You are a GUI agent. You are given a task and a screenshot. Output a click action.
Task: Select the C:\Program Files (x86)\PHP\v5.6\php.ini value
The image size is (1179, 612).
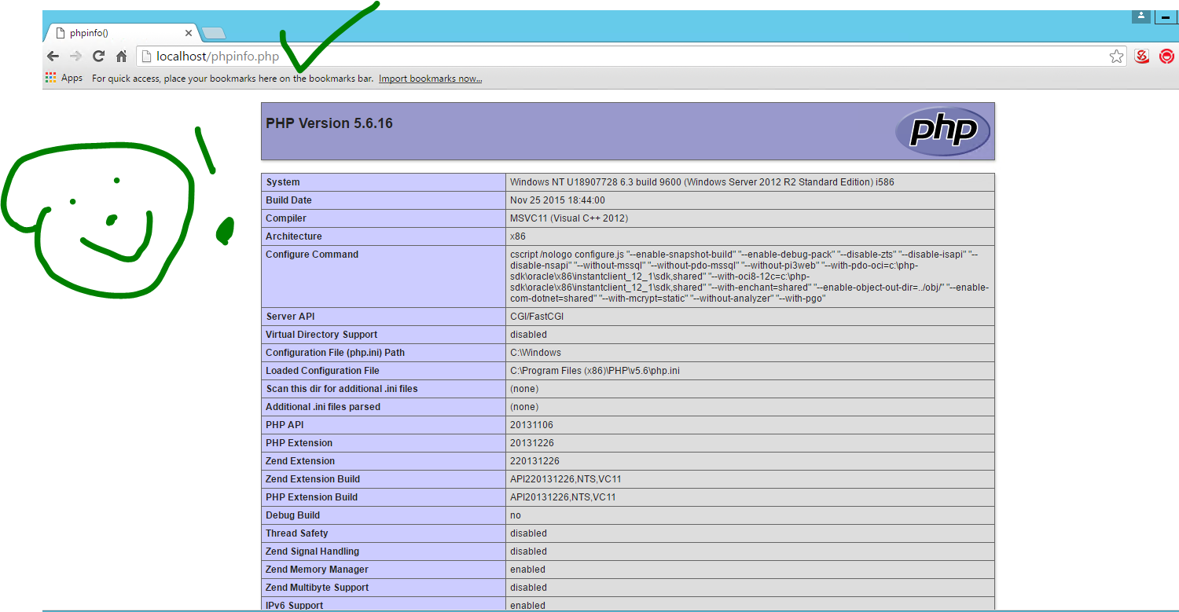coord(595,371)
